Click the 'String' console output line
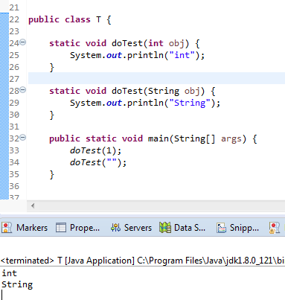The height and width of the screenshot is (300, 285). [17, 284]
